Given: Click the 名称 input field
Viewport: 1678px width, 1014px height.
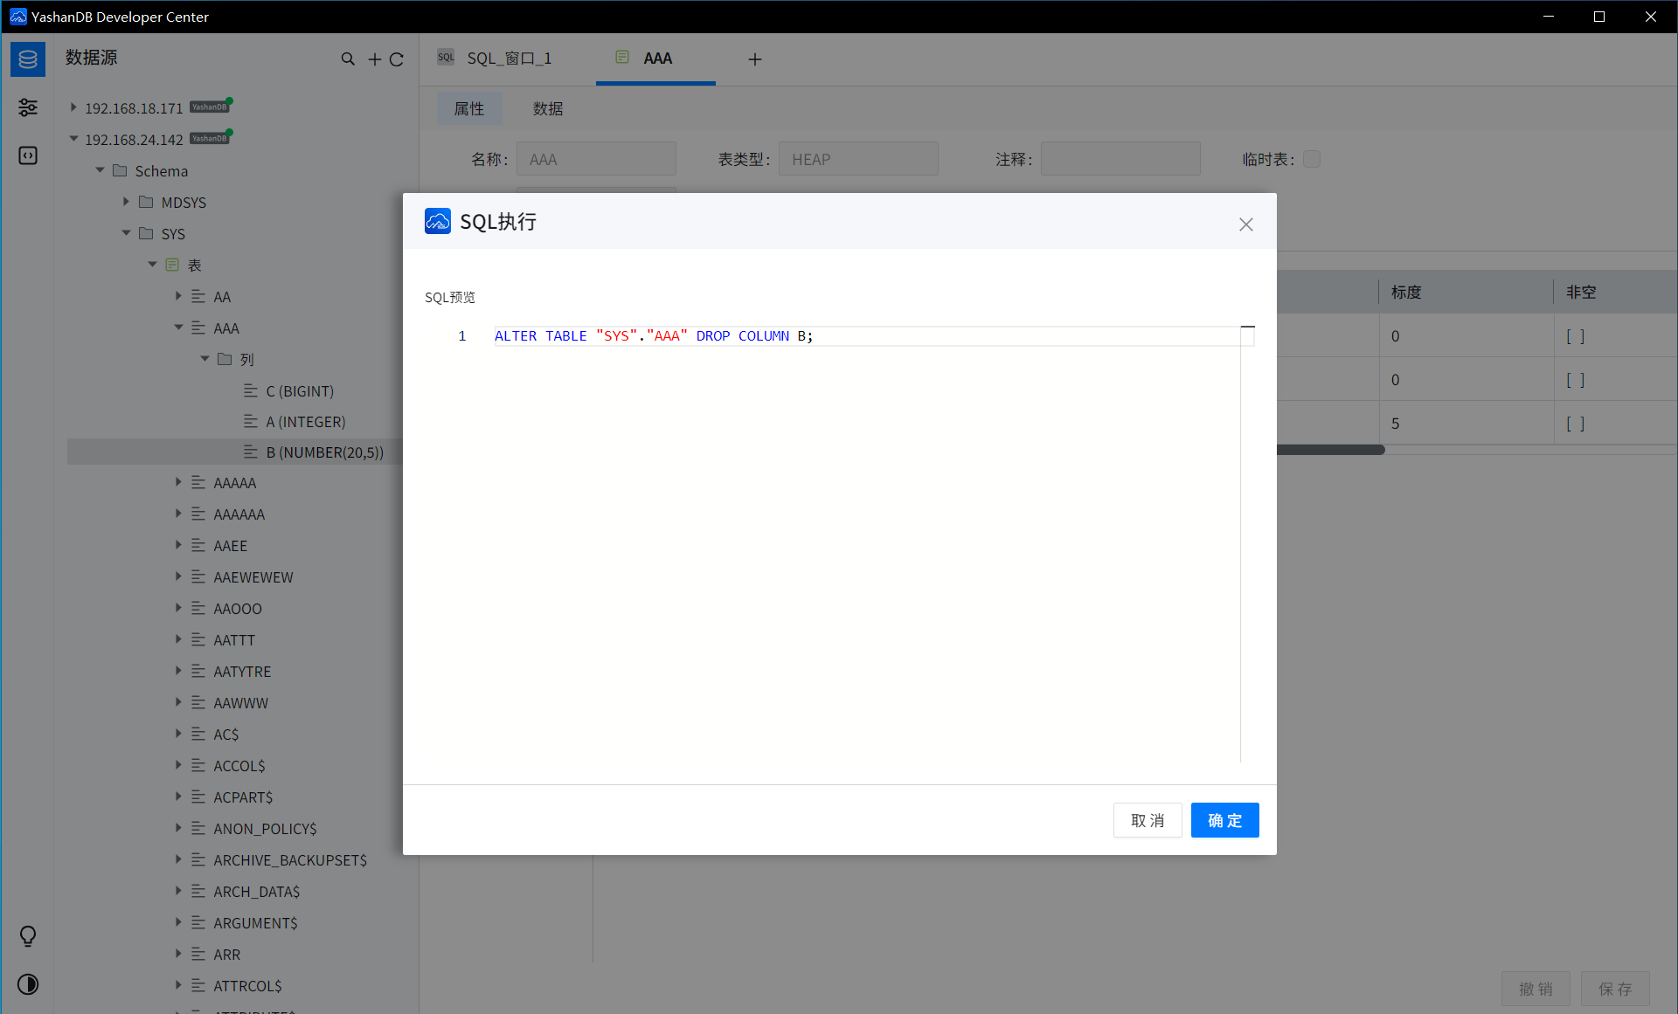Looking at the screenshot, I should 596,159.
